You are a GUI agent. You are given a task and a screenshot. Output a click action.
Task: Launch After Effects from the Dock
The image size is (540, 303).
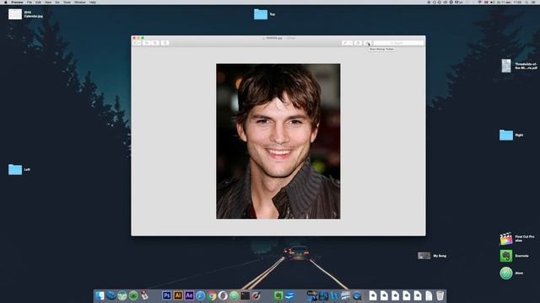click(189, 295)
